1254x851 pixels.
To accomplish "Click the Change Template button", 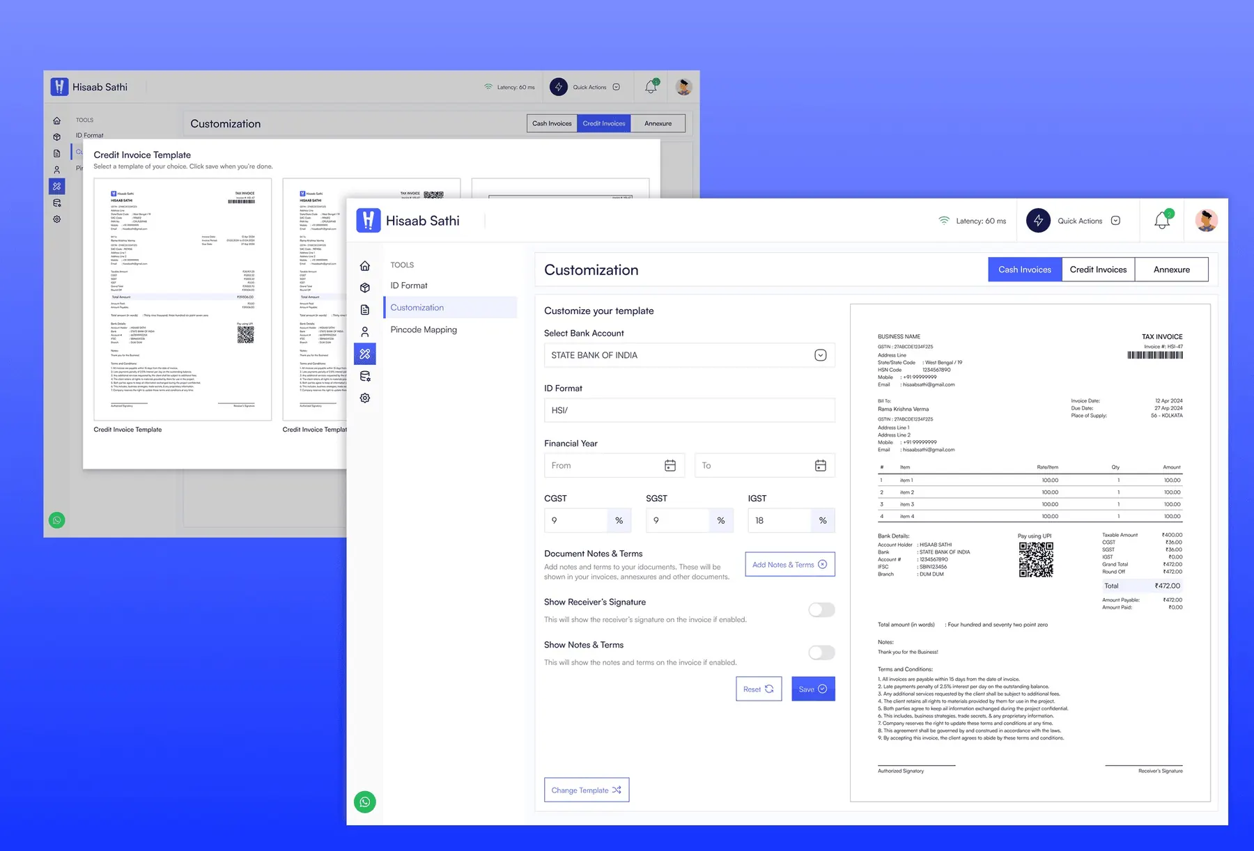I will tap(587, 790).
